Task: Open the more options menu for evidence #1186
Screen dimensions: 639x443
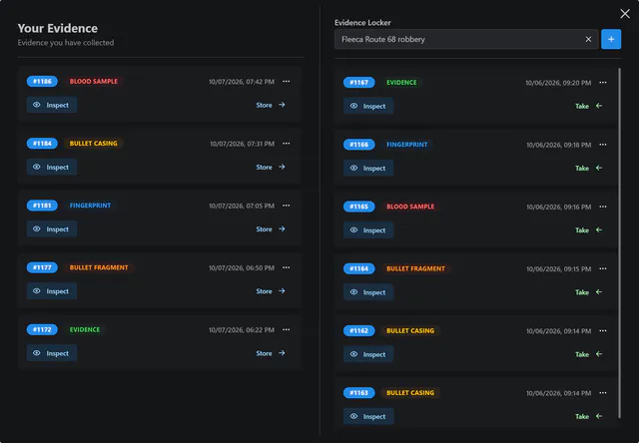Action: tap(287, 82)
